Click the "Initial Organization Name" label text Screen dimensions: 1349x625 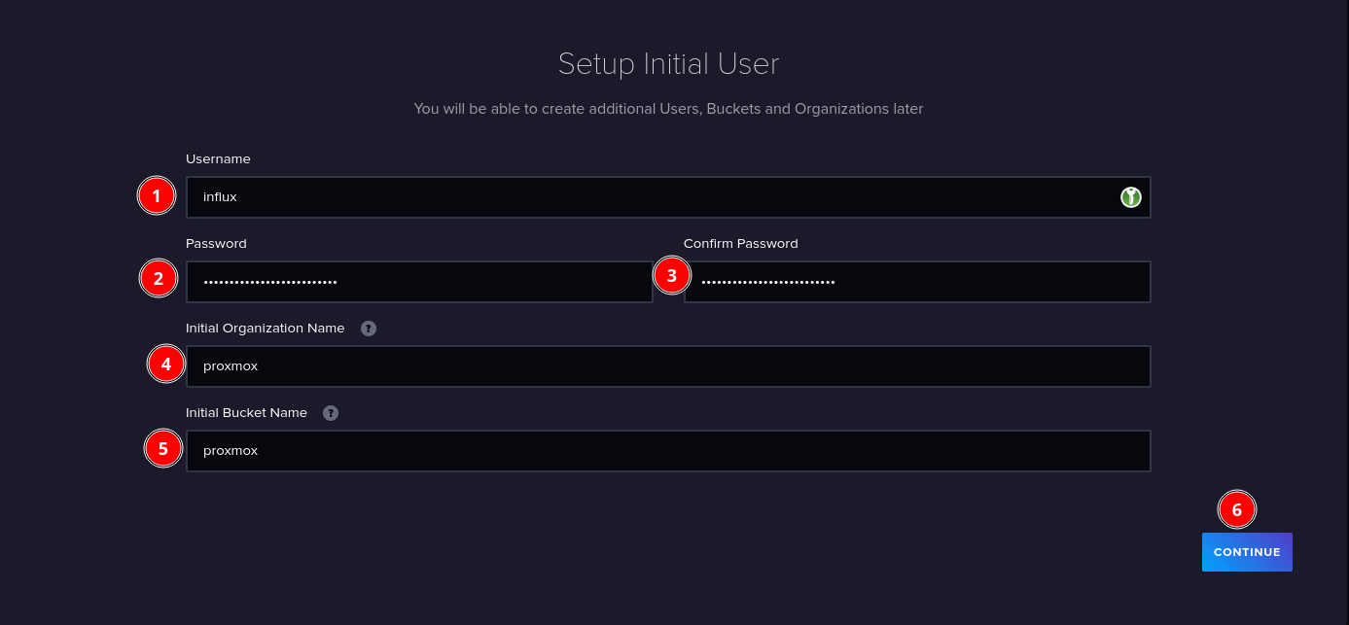click(x=265, y=329)
